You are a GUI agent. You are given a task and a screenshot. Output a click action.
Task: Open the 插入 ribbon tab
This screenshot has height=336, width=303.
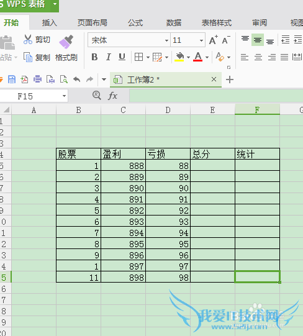50,23
